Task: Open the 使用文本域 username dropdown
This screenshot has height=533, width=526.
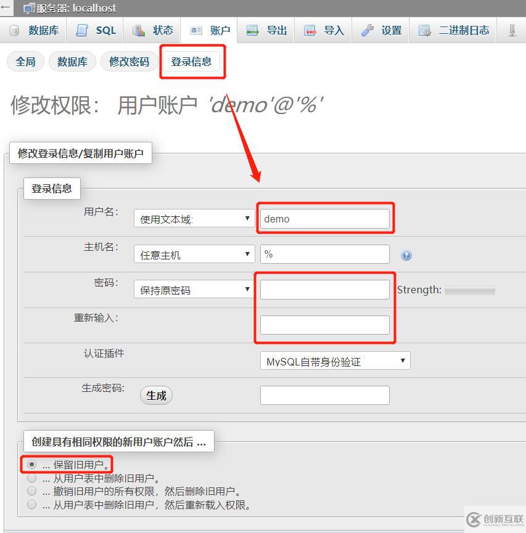Action: pyautogui.click(x=194, y=219)
